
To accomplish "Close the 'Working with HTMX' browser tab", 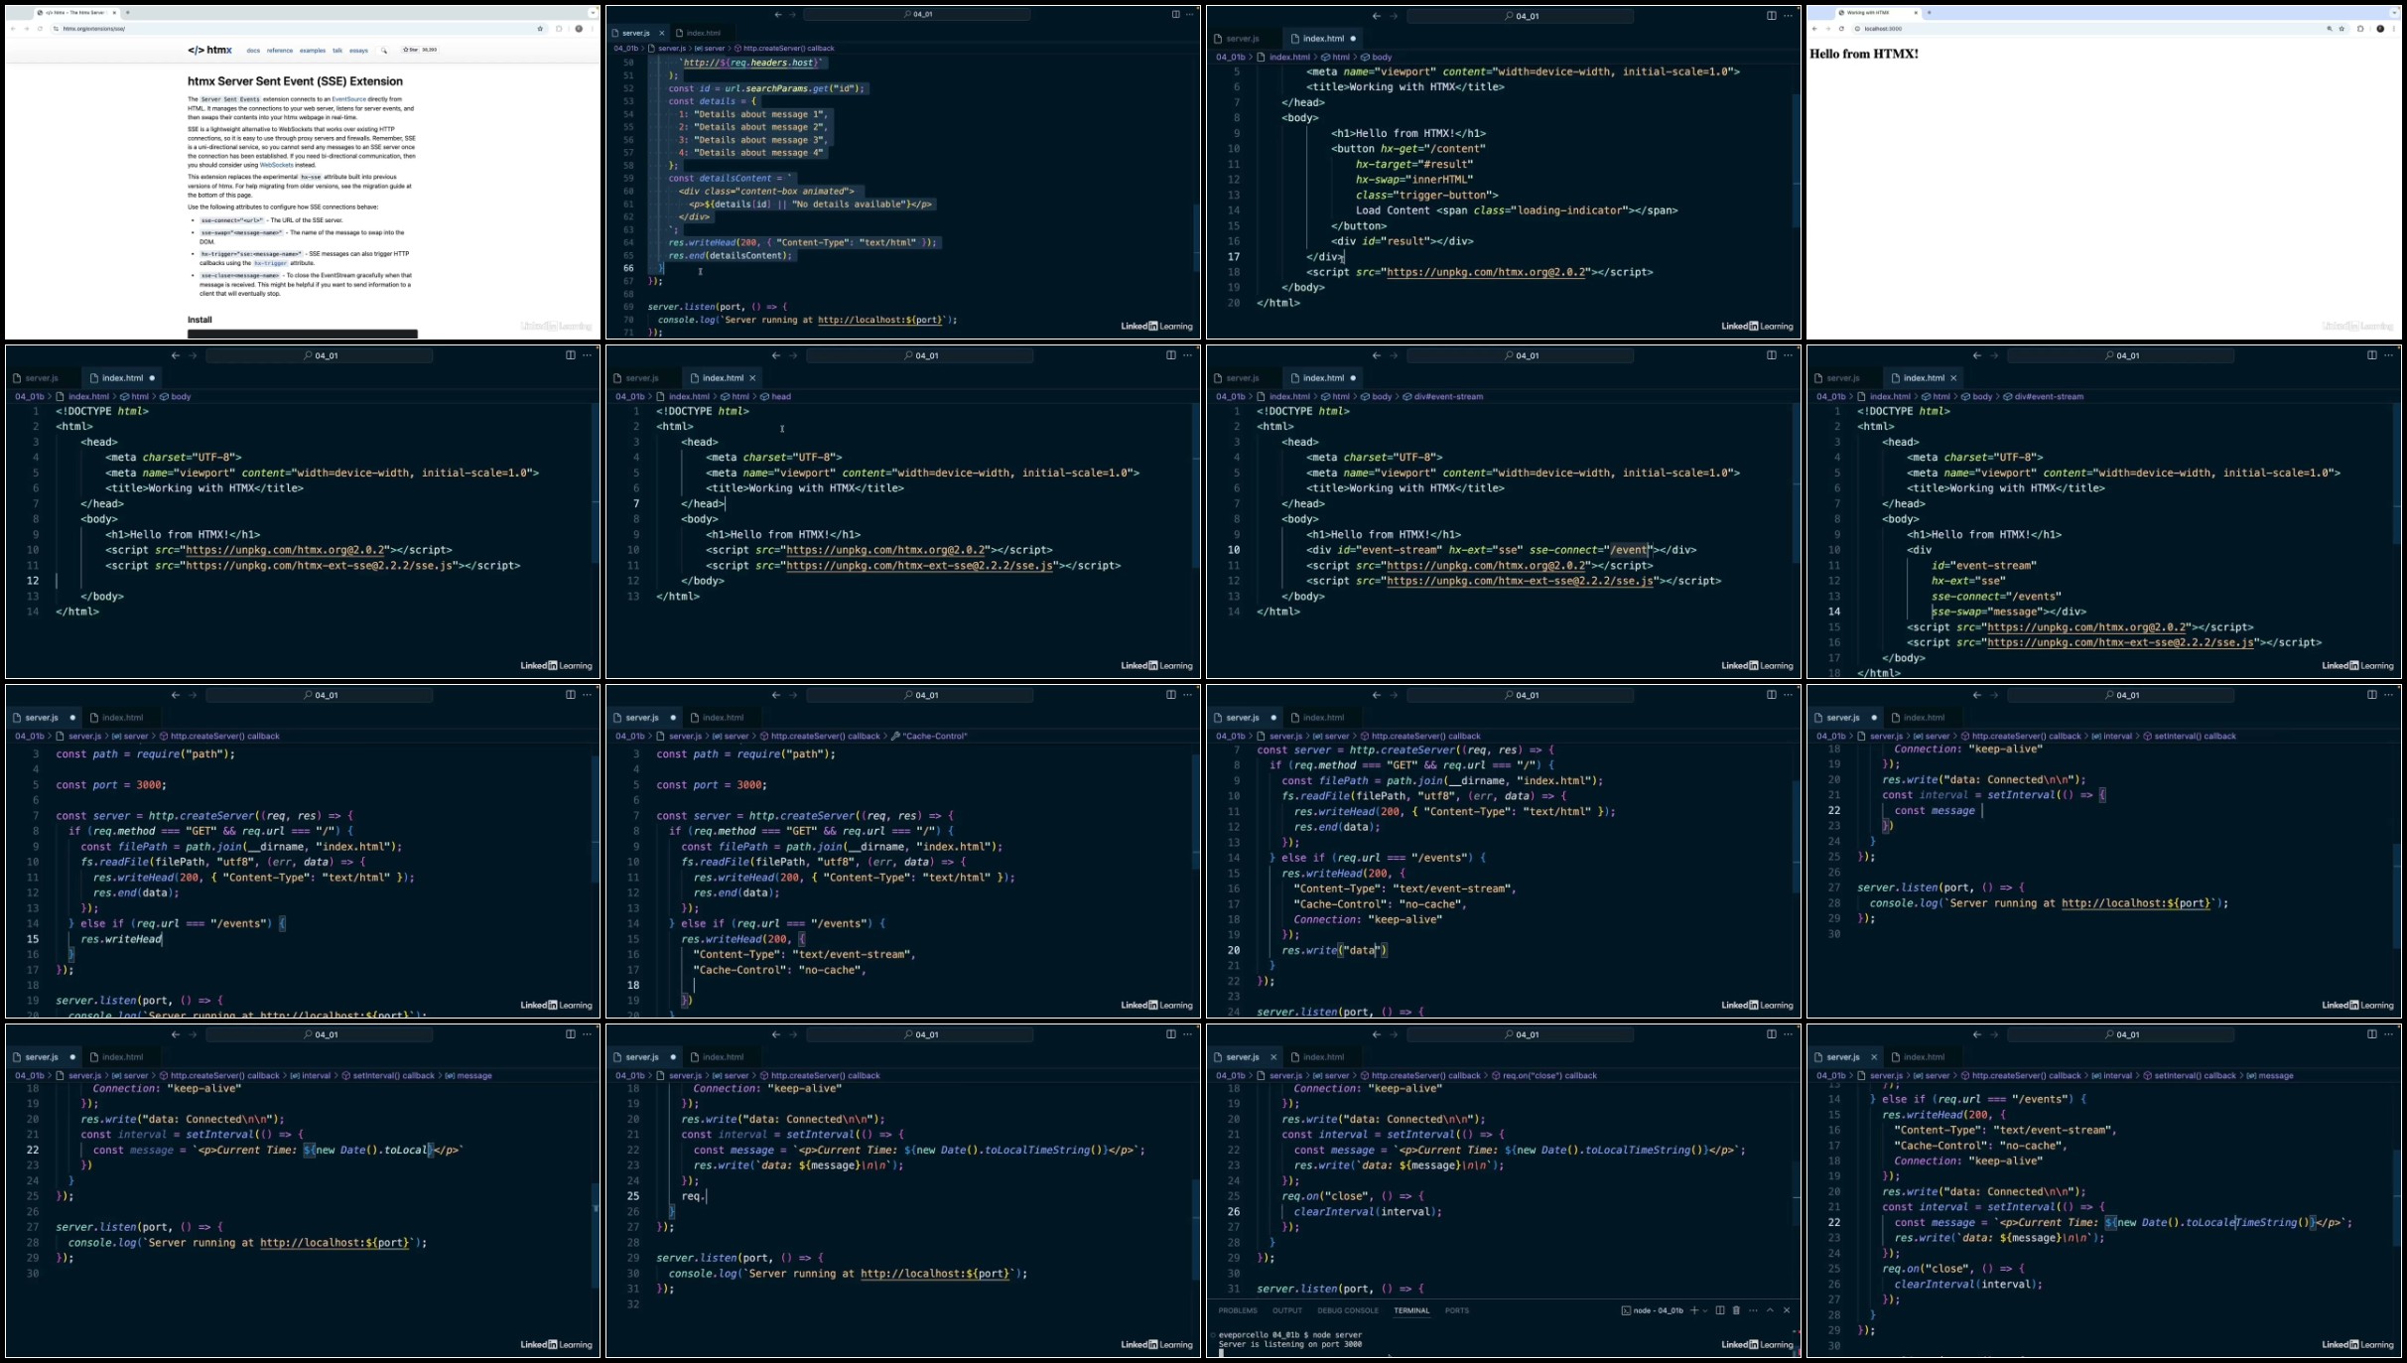I will pos(1916,13).
